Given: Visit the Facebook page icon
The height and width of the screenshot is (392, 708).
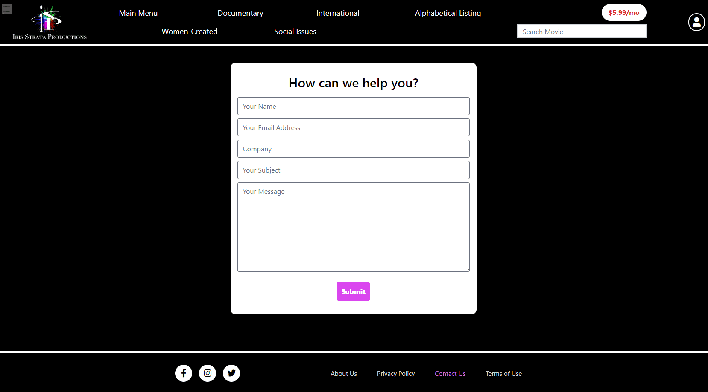Looking at the screenshot, I should pyautogui.click(x=184, y=373).
